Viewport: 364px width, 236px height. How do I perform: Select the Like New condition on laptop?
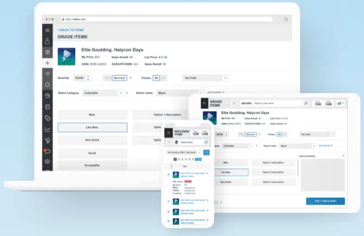pyautogui.click(x=92, y=127)
